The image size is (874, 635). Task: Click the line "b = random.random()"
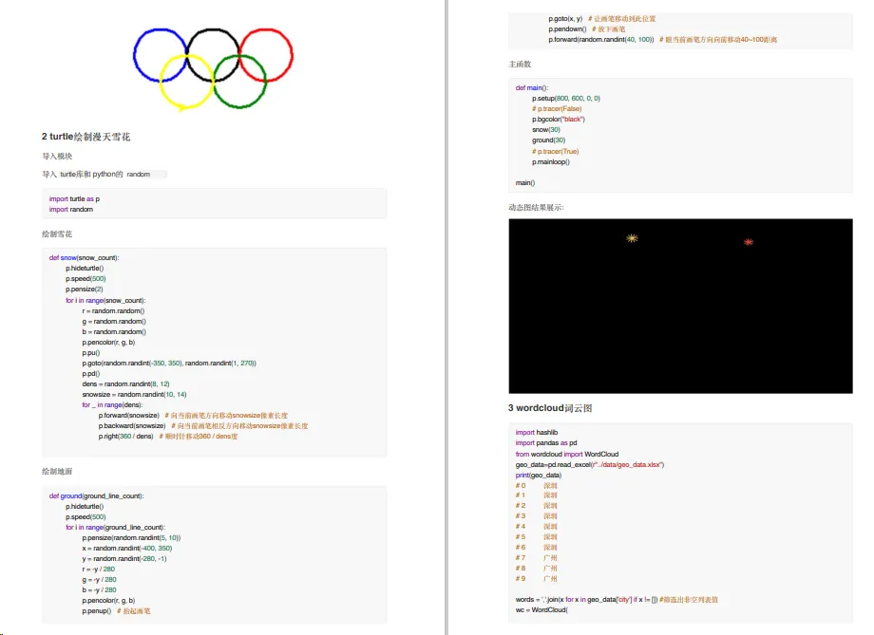click(114, 331)
